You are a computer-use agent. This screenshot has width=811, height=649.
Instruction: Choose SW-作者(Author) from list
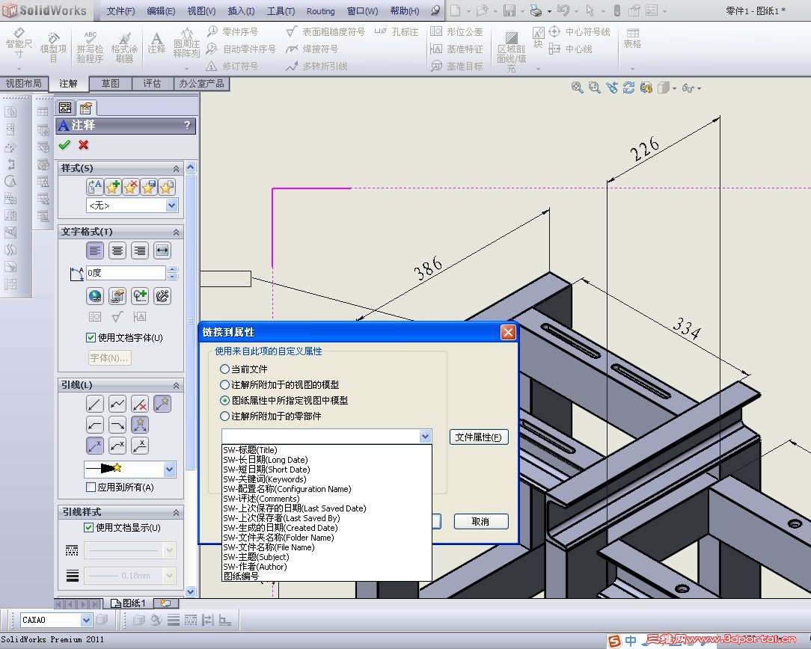(x=326, y=567)
